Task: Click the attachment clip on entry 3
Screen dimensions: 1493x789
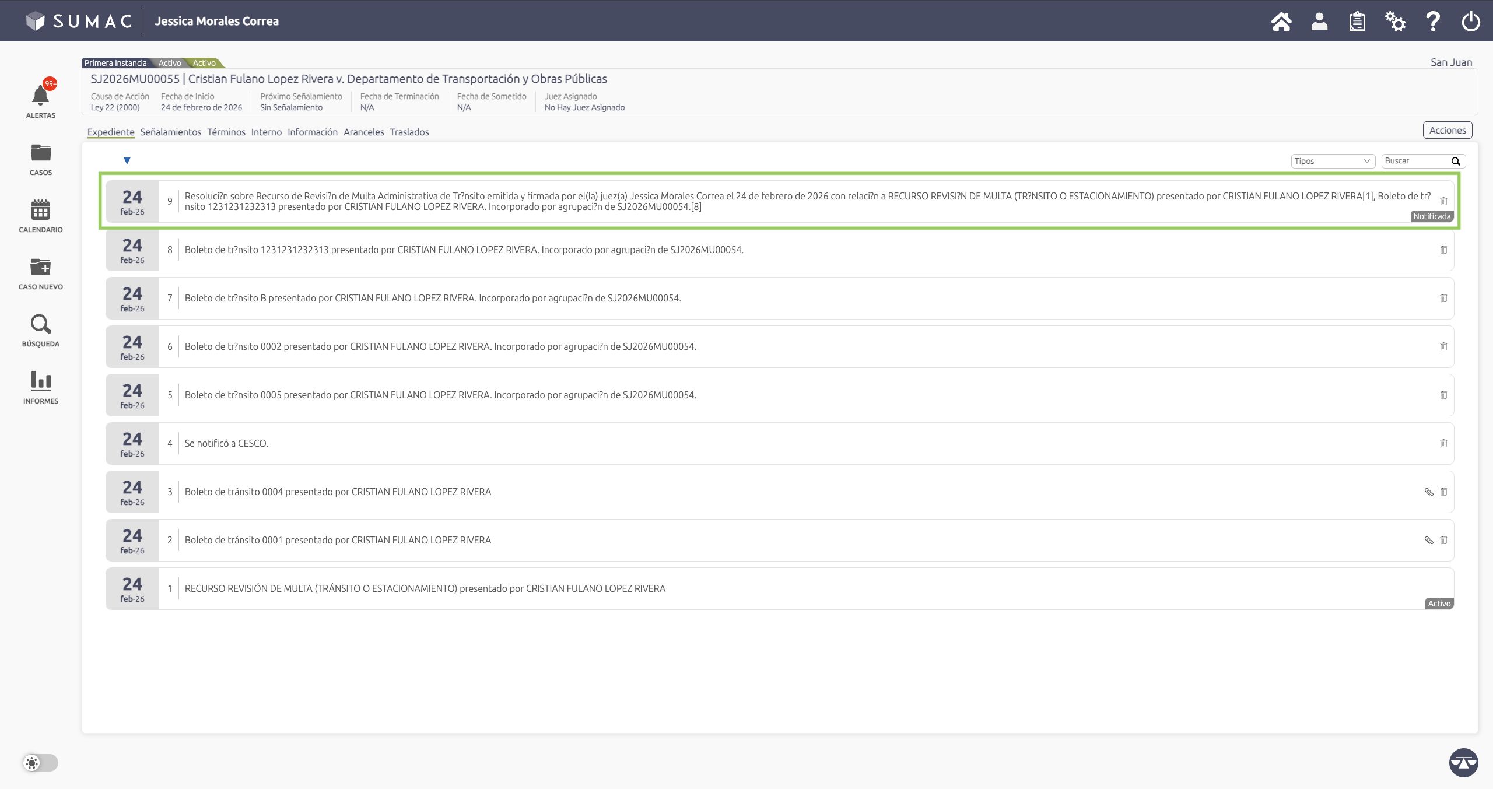Action: (1428, 492)
